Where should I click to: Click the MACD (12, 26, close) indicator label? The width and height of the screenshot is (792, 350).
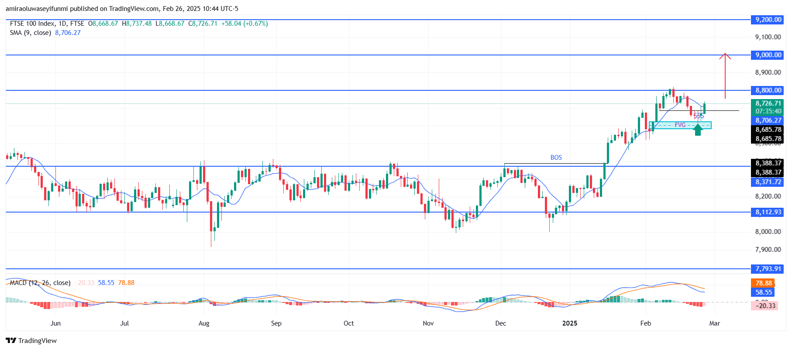(x=40, y=283)
